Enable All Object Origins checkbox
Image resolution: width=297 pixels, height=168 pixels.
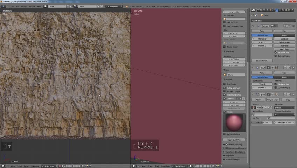coord(225,91)
